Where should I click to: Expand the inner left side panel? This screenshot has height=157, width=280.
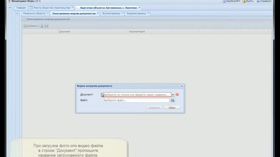[17, 13]
